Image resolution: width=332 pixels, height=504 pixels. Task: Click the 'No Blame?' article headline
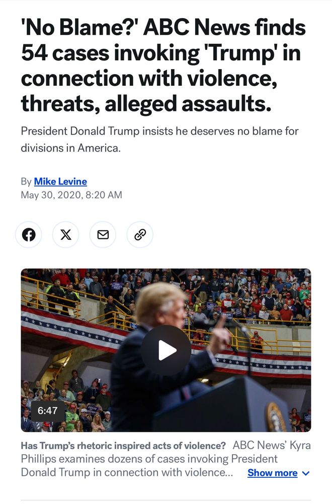(163, 65)
